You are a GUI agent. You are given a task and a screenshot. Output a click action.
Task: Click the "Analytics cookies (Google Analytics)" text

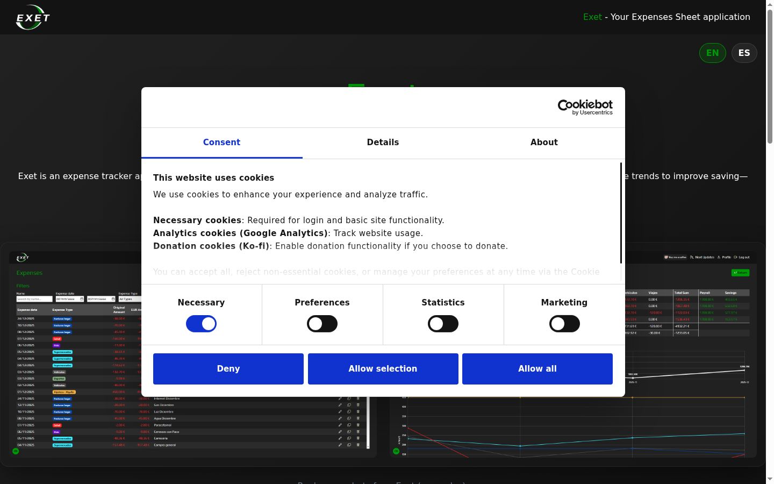[240, 233]
